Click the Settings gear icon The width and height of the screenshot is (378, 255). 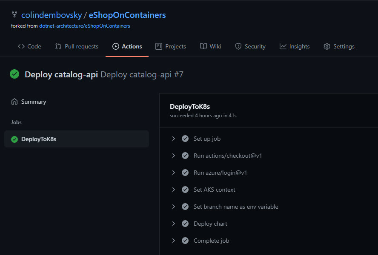point(326,46)
